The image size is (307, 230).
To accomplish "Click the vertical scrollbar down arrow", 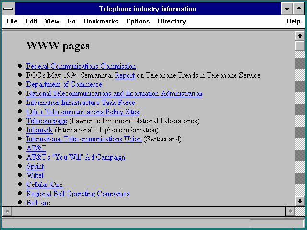I will pos(300,201).
